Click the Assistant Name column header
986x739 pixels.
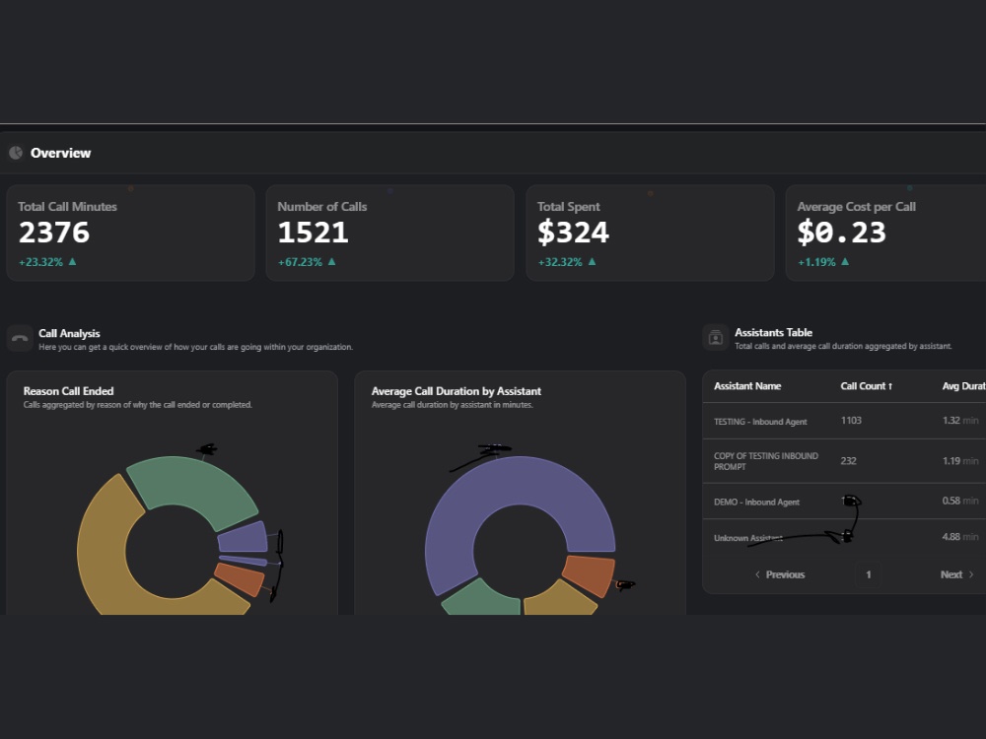(747, 386)
